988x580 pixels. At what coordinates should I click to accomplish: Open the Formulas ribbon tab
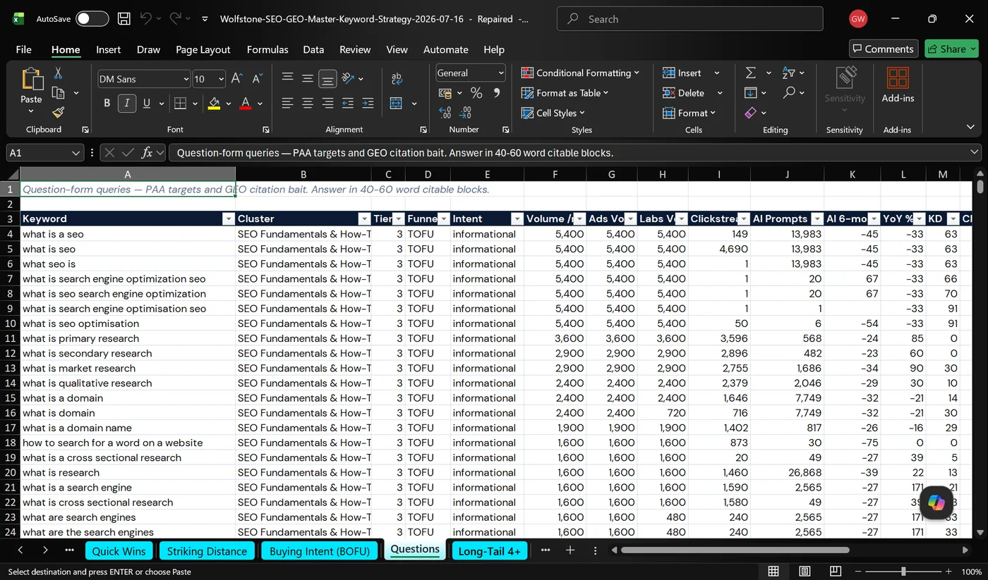pos(267,49)
